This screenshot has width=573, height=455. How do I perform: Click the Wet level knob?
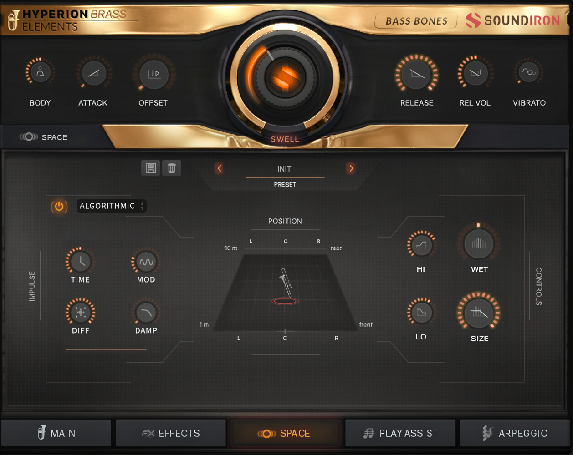[x=479, y=243]
